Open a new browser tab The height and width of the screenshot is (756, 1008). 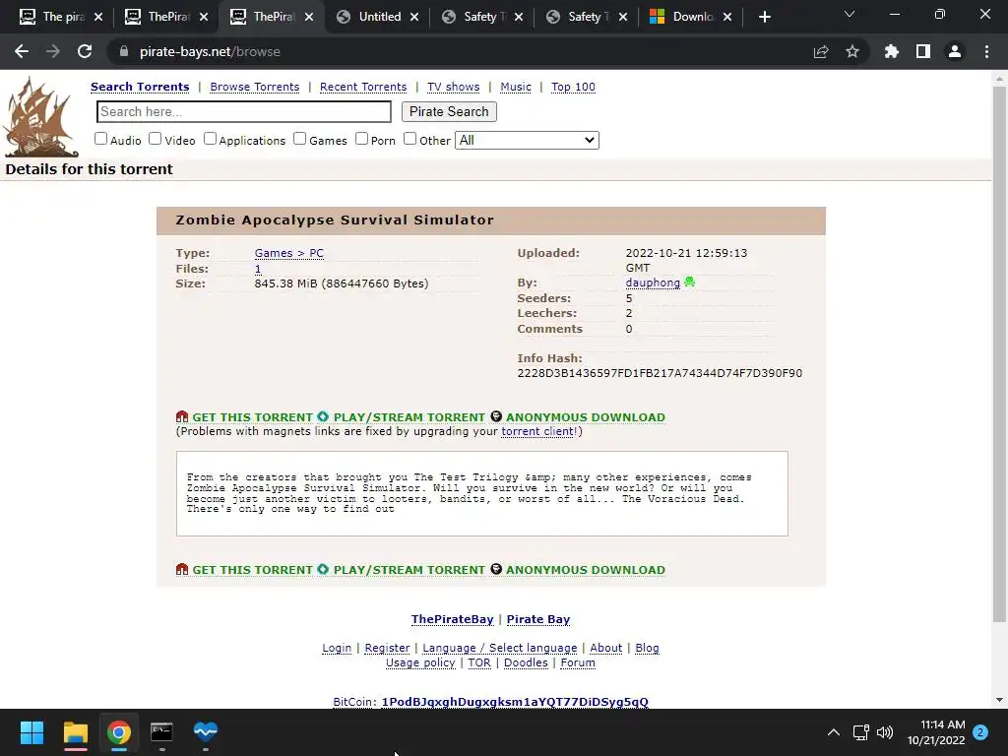(x=764, y=17)
